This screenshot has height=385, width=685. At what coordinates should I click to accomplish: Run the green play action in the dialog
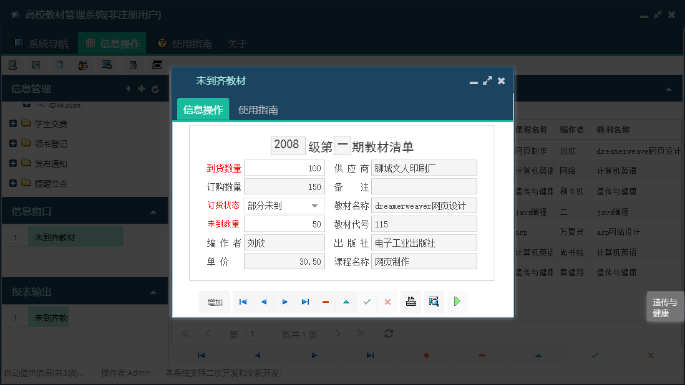456,302
